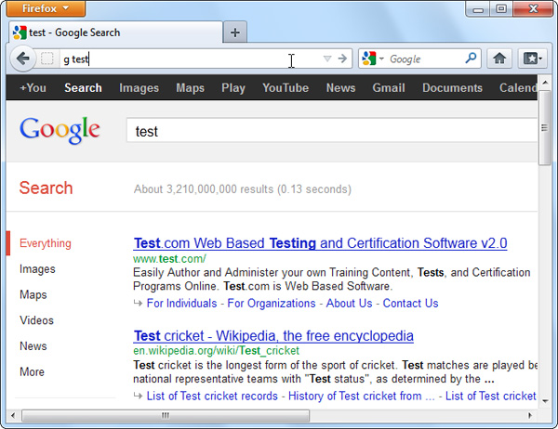Viewport: 558px width, 429px height.
Task: Open Maps in the Google top bar
Action: click(190, 88)
